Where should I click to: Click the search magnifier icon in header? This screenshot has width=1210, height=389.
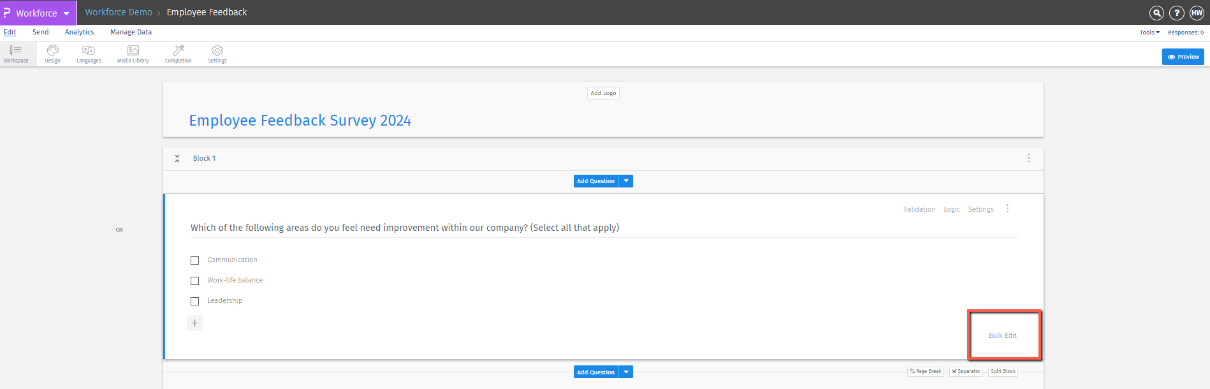tap(1156, 13)
